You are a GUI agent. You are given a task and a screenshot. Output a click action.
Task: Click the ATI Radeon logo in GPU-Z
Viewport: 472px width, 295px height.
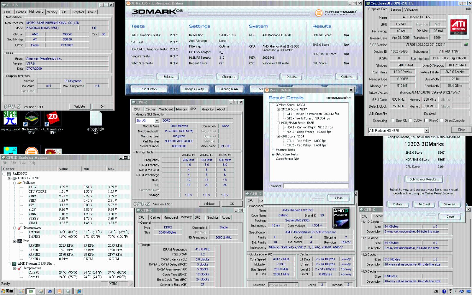459,27
